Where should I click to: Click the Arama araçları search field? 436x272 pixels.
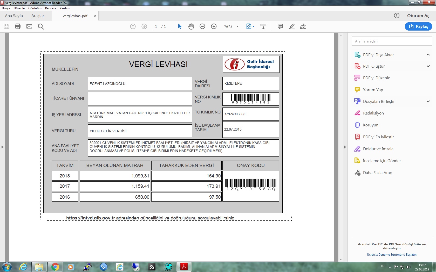pos(392,41)
